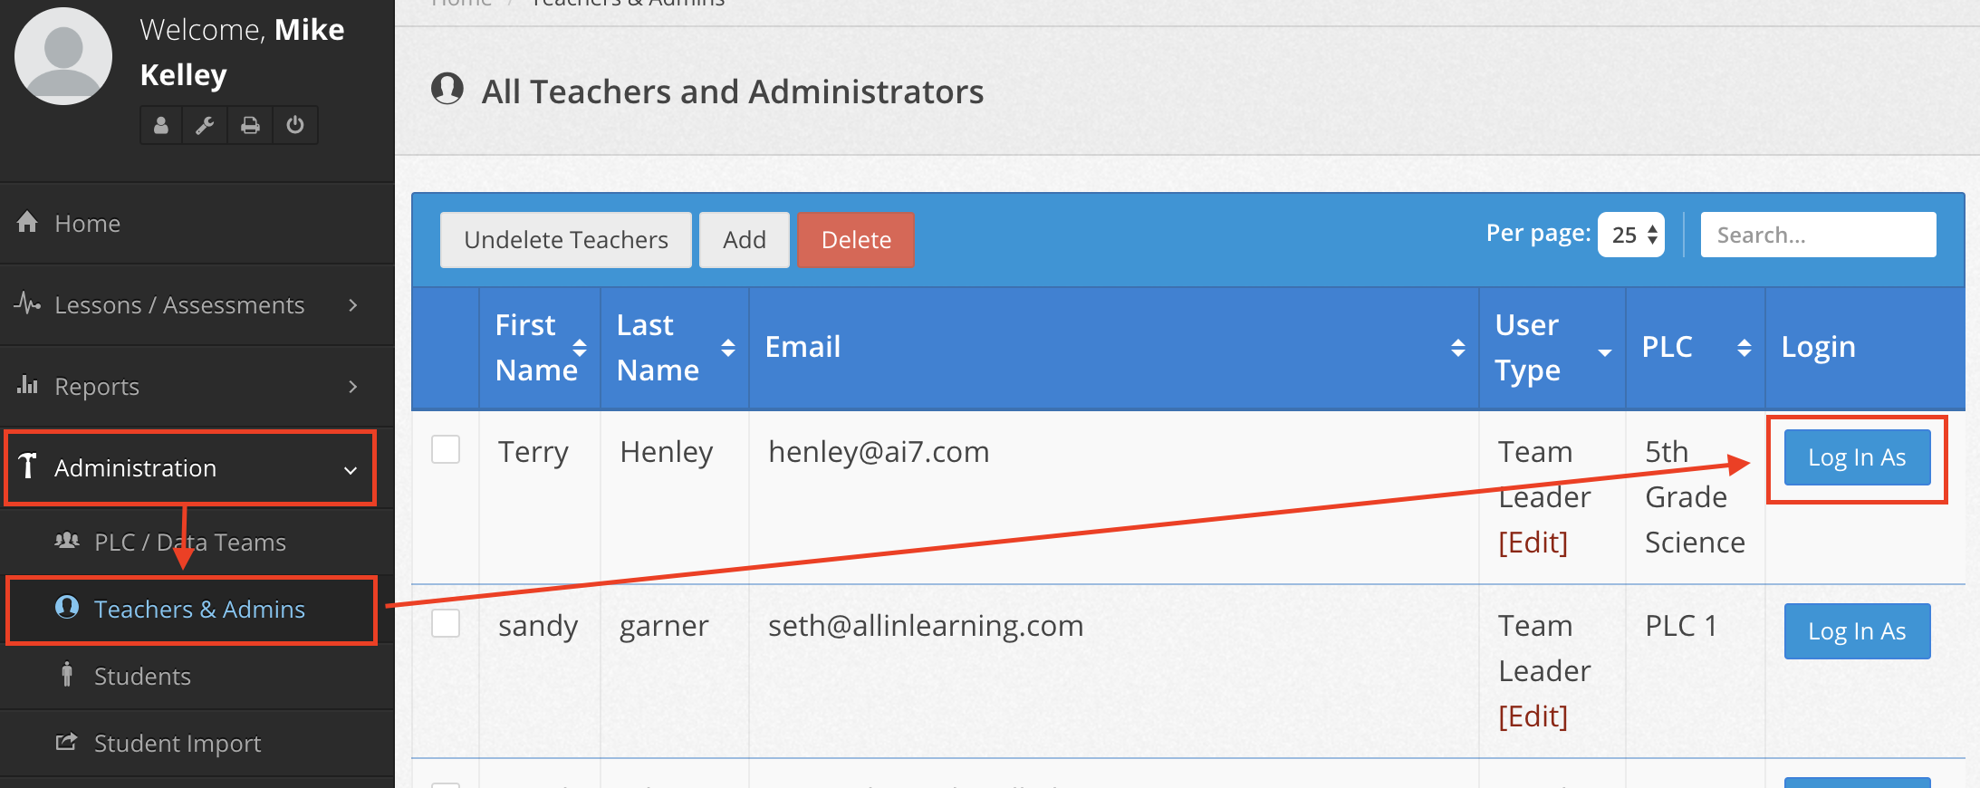The height and width of the screenshot is (788, 1980).
Task: Click the Reports bar chart icon
Action: [x=27, y=384]
